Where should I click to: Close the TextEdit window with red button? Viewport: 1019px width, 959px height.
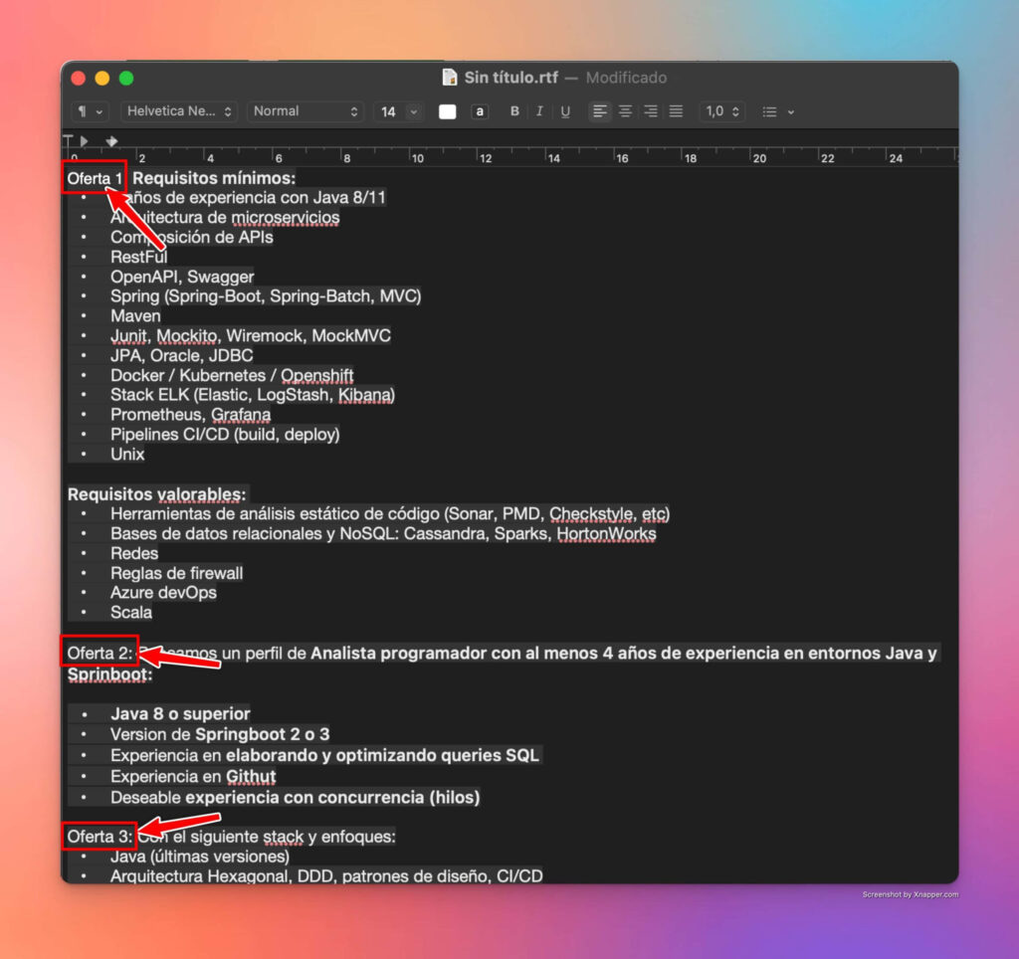78,79
